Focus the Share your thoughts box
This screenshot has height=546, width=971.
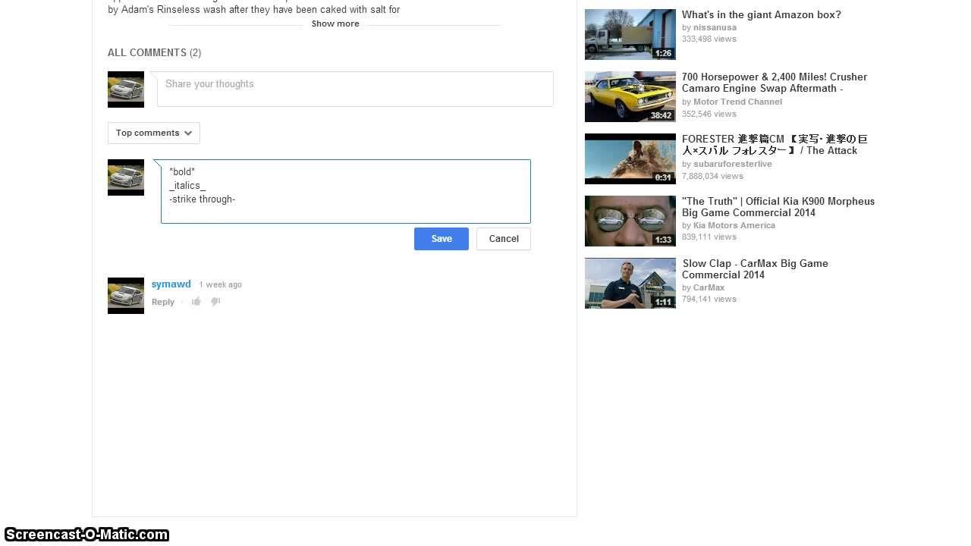pos(355,89)
